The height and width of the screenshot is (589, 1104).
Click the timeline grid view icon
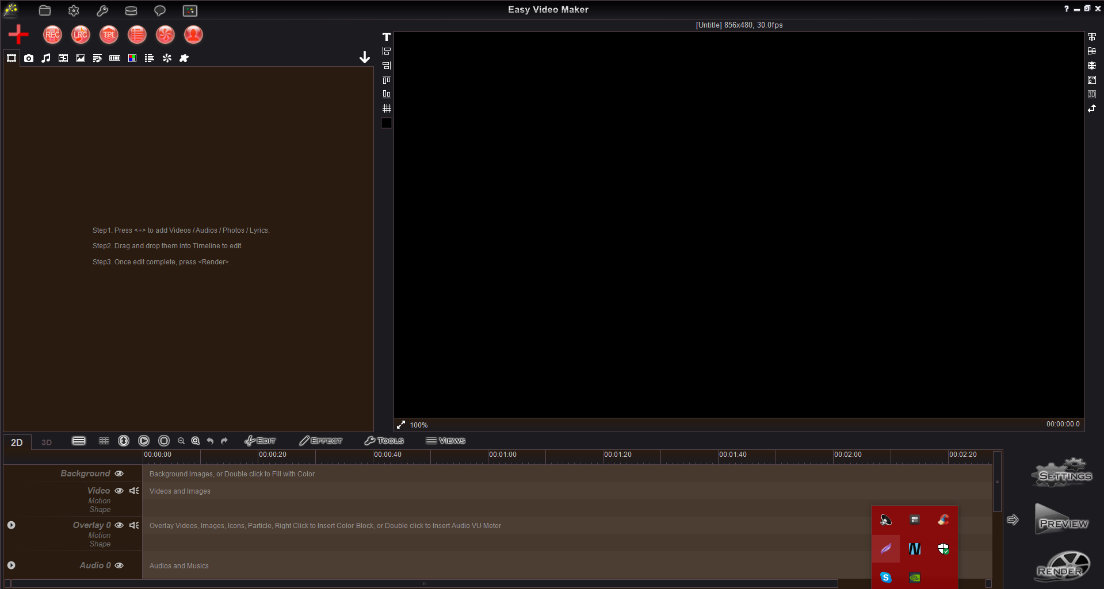(104, 441)
